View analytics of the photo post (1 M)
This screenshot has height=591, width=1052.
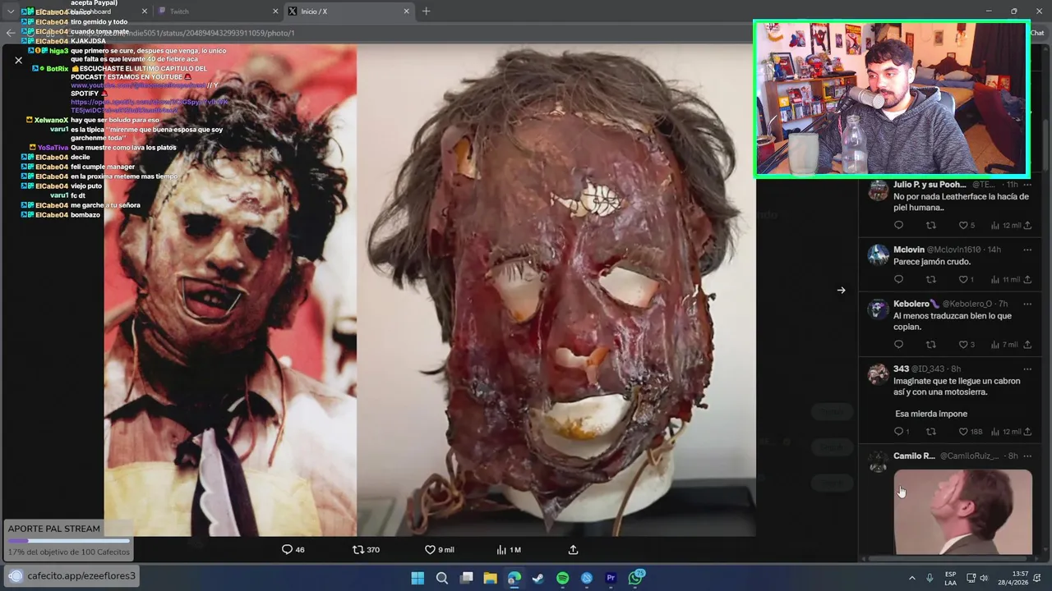510,549
